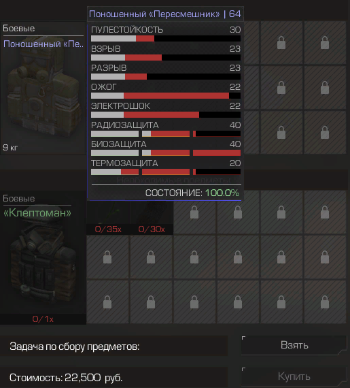The image size is (350, 388).
Task: Click the tooltip title Поношенный «Пересмешник» | 64
Action: point(165,14)
